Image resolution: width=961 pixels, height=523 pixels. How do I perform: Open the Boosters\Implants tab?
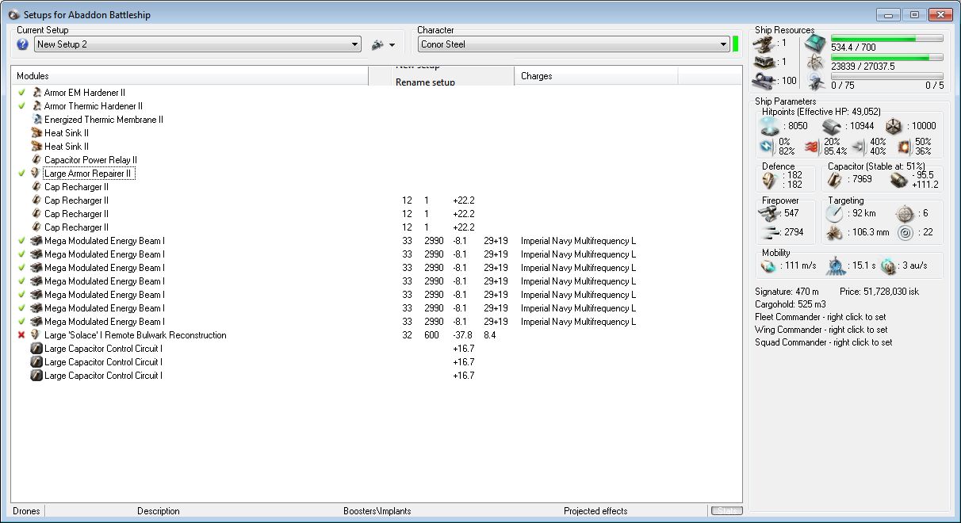pos(377,511)
